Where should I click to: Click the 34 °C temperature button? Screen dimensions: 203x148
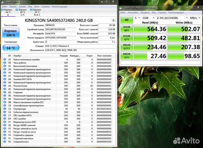click(x=11, y=48)
